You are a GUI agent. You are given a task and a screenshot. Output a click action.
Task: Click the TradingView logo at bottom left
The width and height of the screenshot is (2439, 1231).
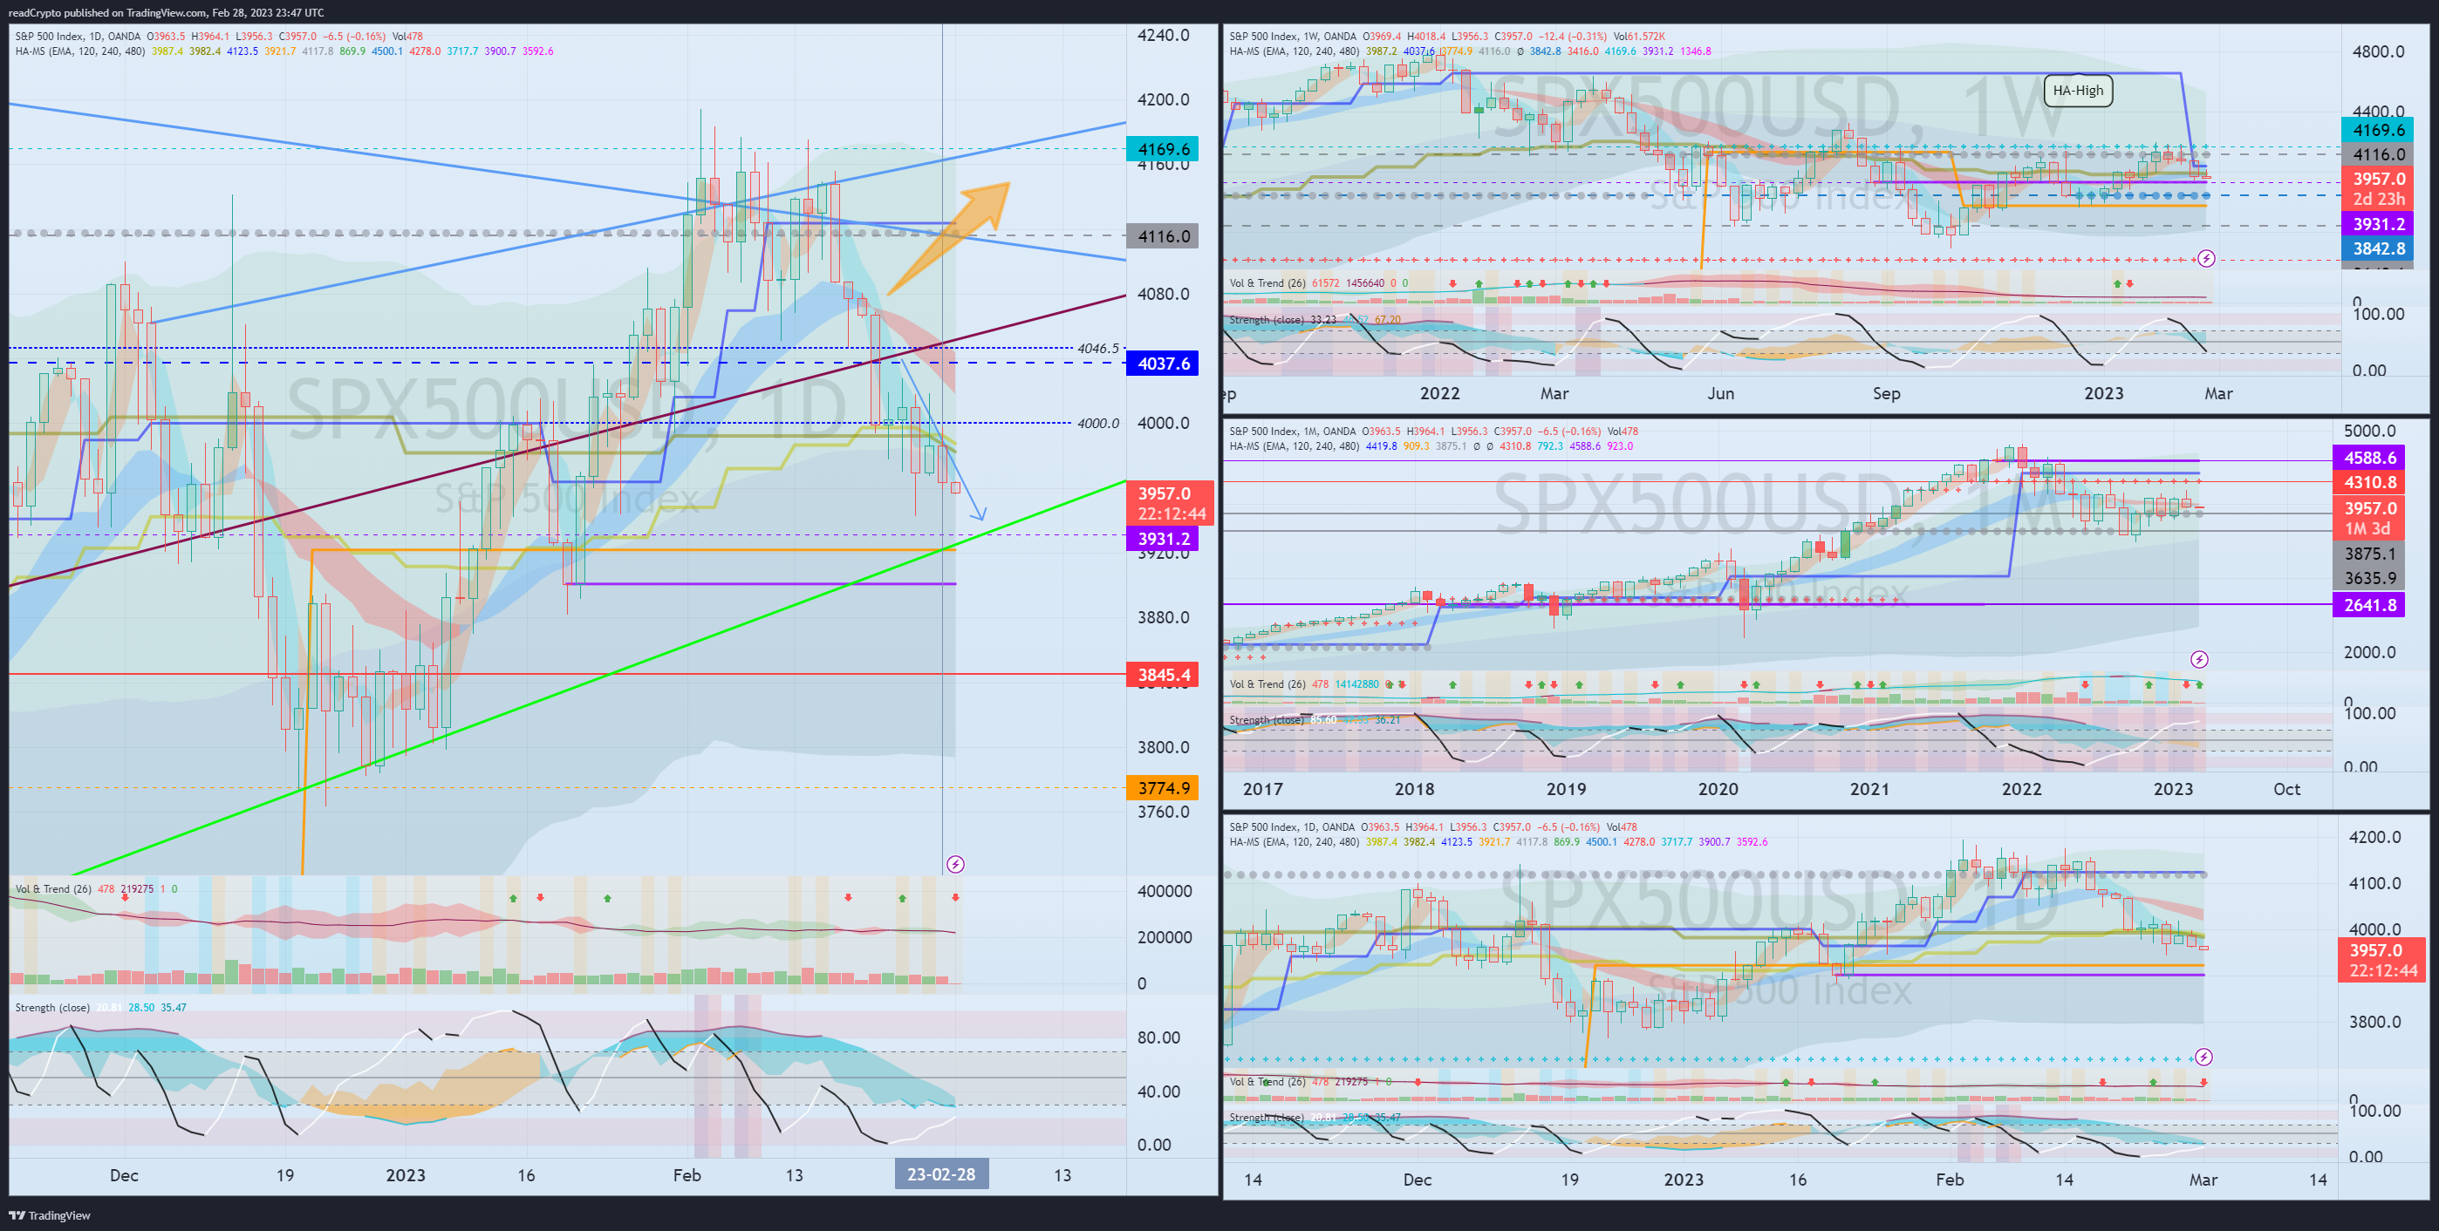pos(49,1216)
